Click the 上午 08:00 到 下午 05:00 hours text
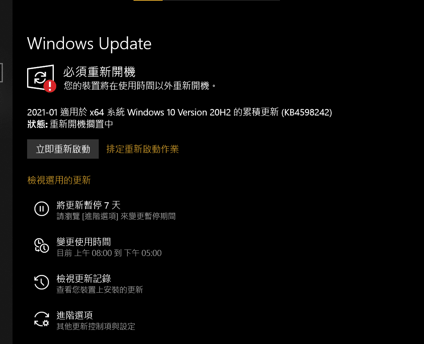Viewport: 424px width, 344px height. pyautogui.click(x=118, y=253)
